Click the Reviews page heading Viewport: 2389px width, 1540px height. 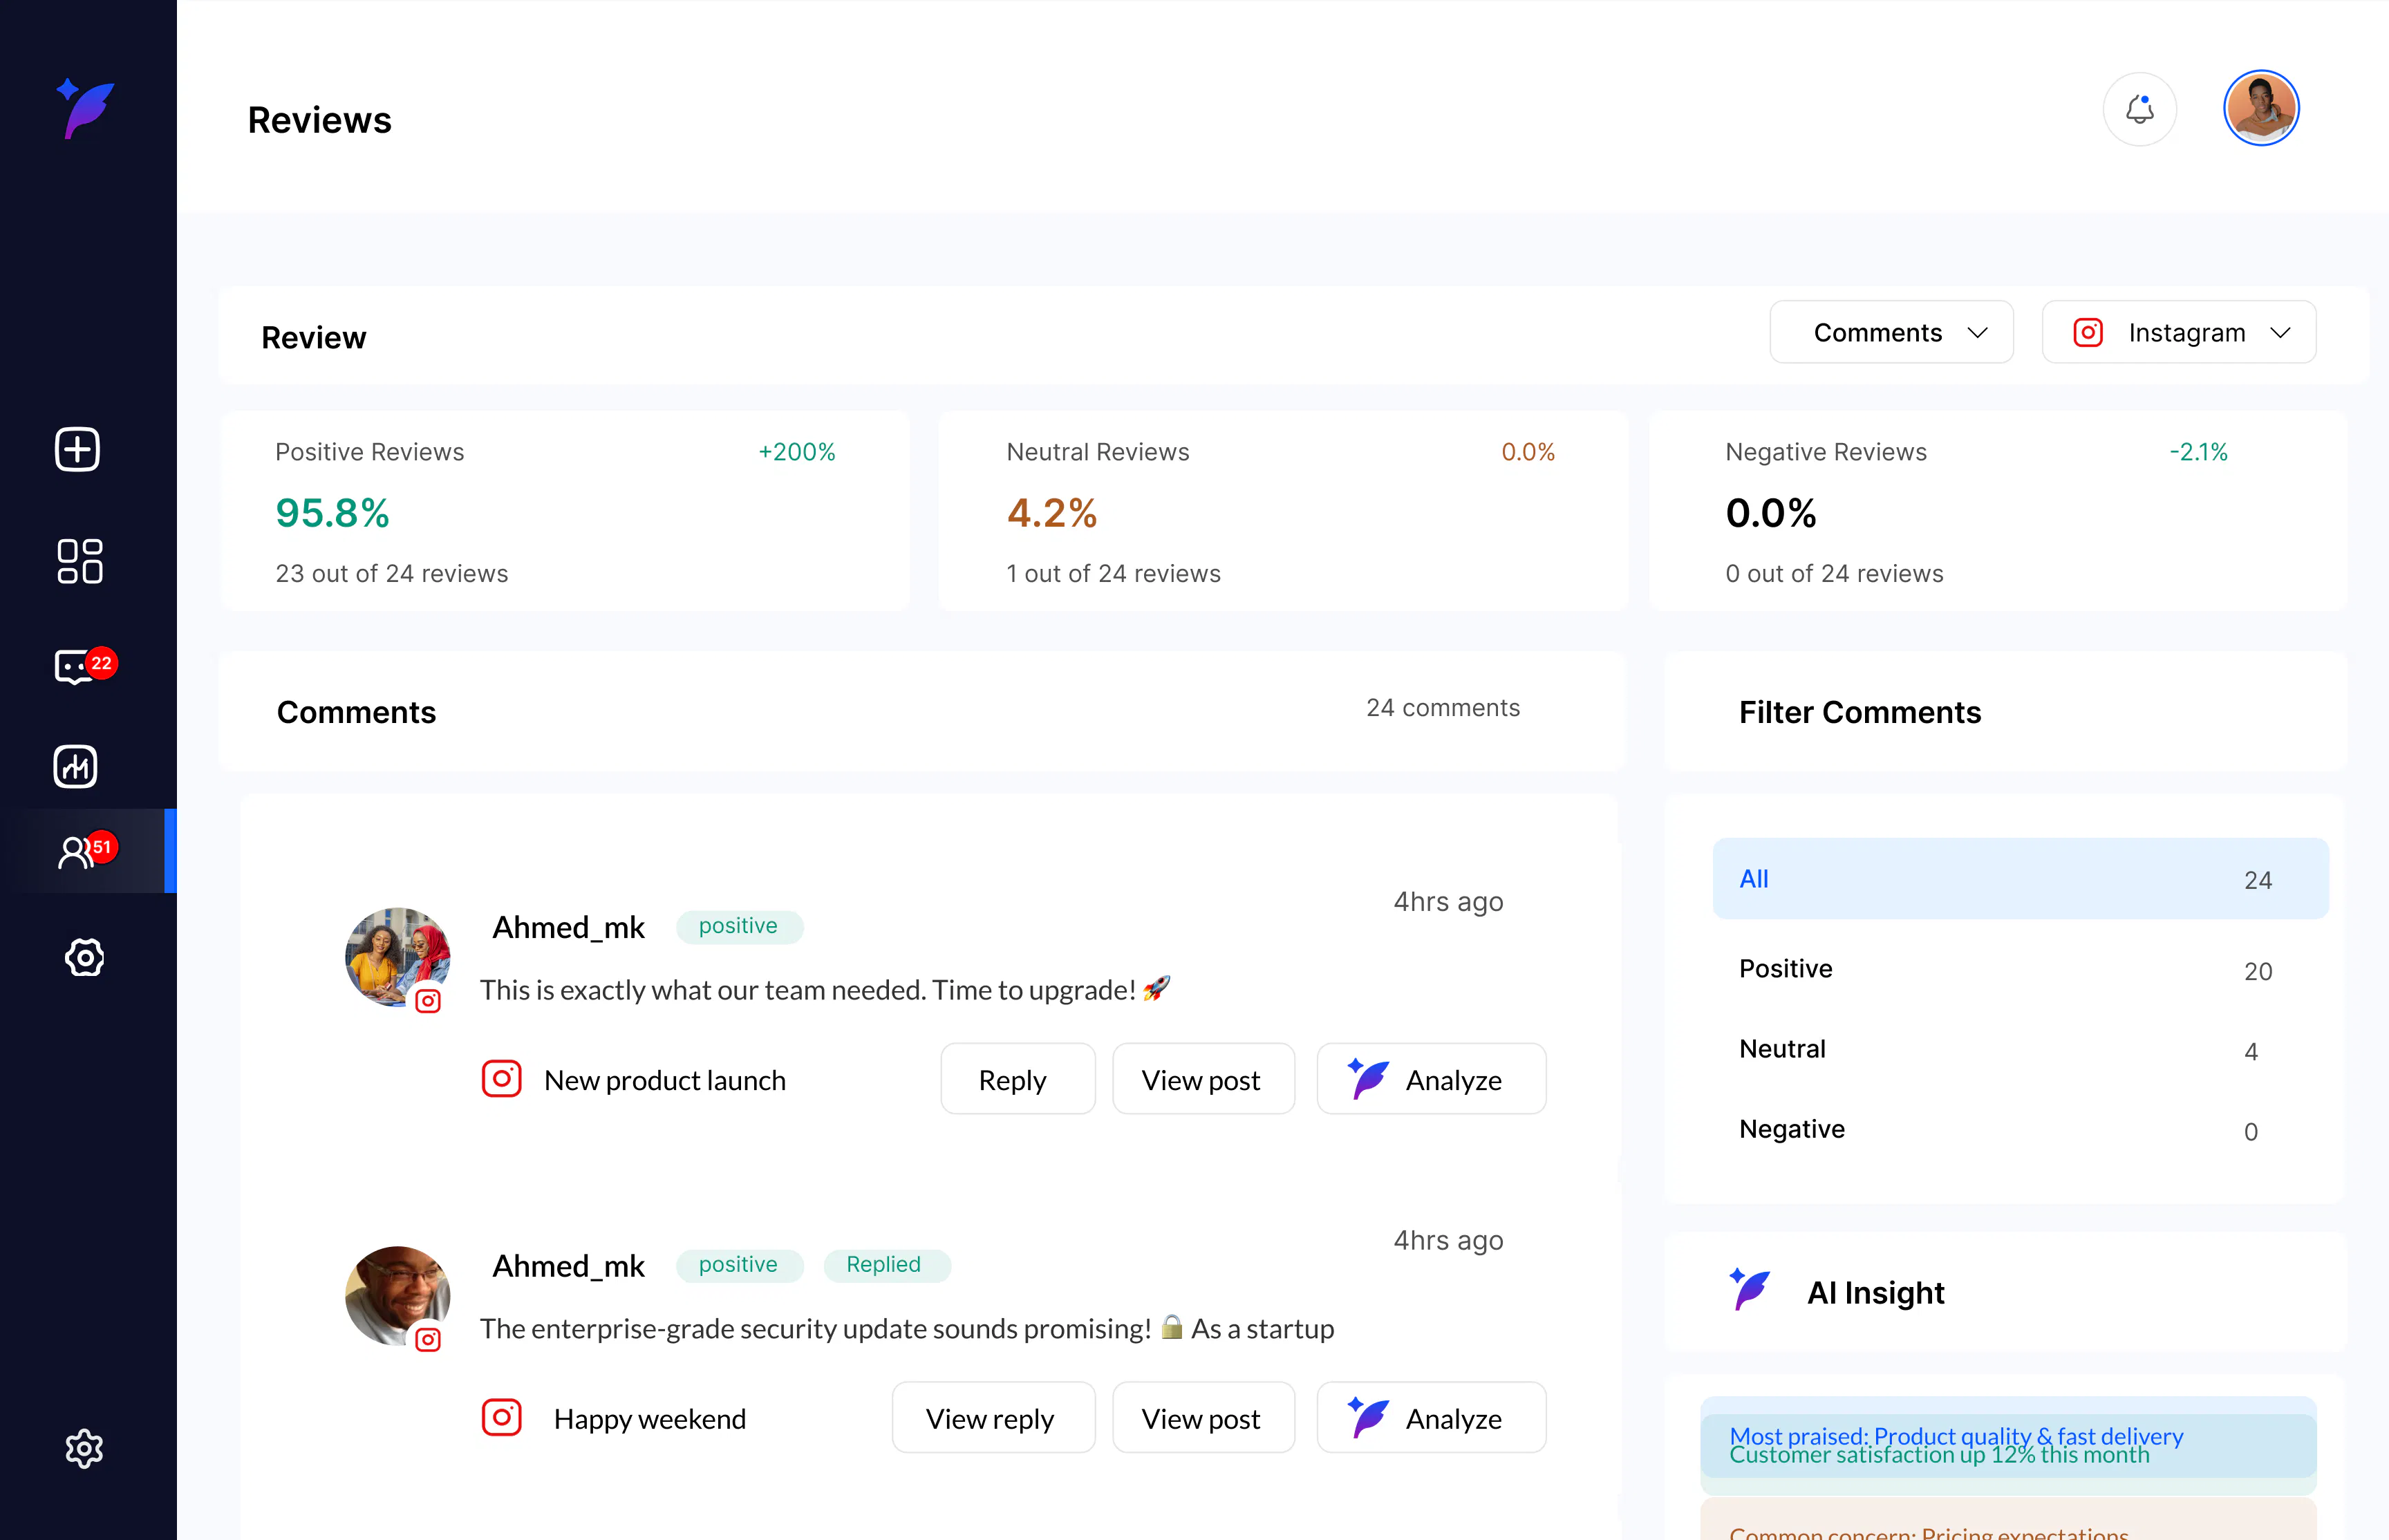tap(320, 120)
